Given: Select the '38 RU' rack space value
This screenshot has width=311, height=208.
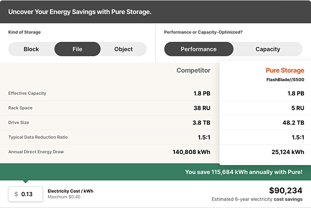Looking at the screenshot, I should point(202,108).
